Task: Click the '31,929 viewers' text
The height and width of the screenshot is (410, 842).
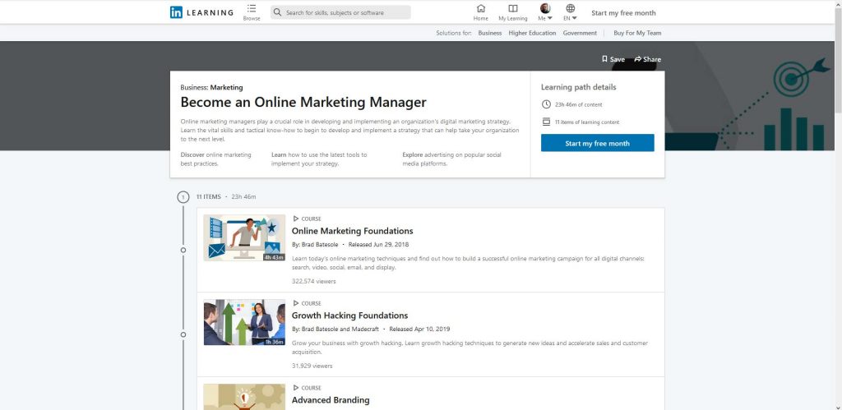Action: tap(312, 366)
